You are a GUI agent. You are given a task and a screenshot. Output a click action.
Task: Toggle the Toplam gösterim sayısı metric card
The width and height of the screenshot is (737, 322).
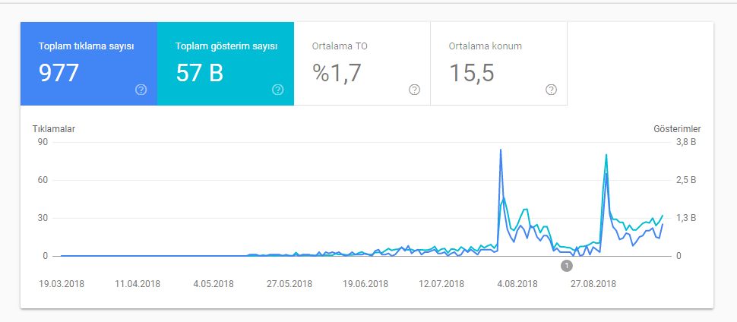[x=226, y=64]
